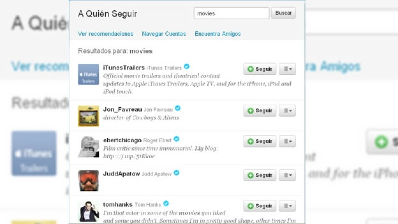The height and width of the screenshot is (224, 398).
Task: Open the JuddApatow username link
Action: tap(121, 174)
